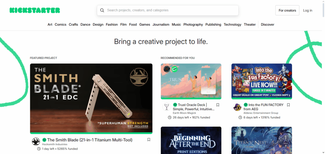Open the Art category
Viewport: 325px width, 154px height.
pyautogui.click(x=50, y=24)
